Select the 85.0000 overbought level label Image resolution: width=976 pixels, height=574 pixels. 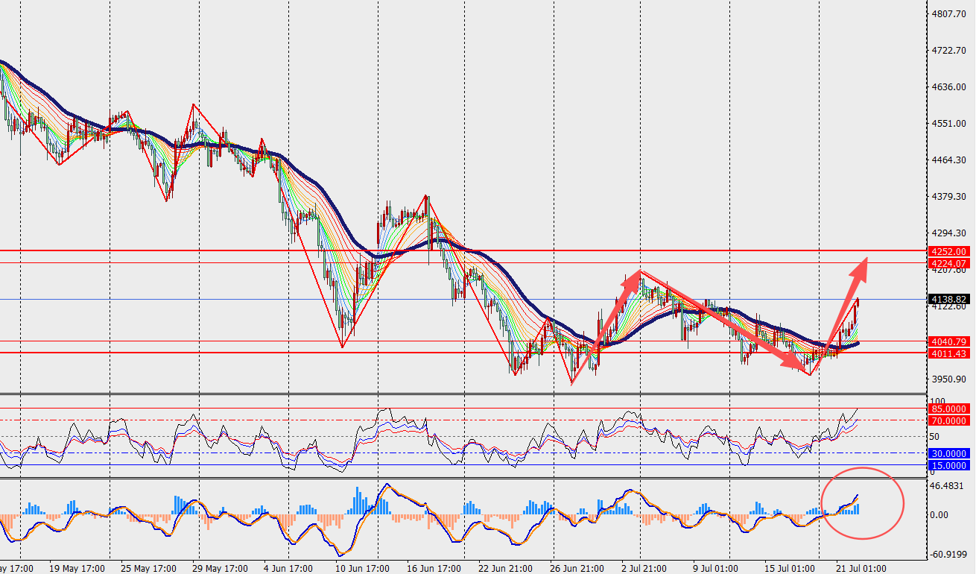[949, 409]
